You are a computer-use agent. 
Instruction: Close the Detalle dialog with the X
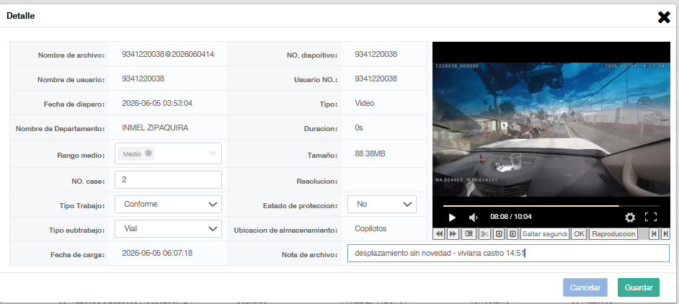pos(664,17)
